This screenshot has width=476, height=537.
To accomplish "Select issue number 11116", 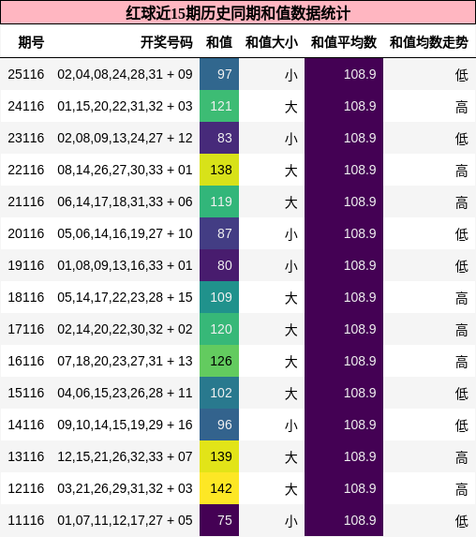I will click(x=26, y=520).
